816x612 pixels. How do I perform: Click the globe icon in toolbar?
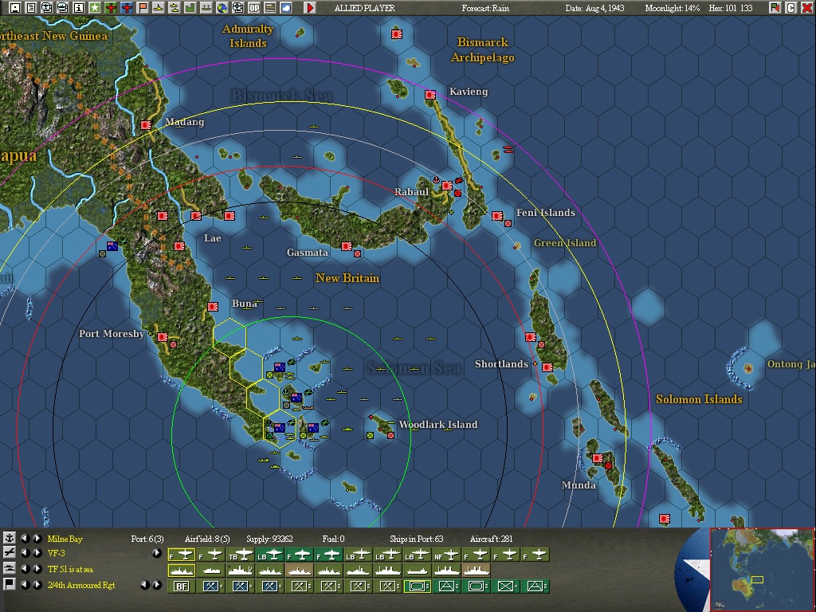point(222,8)
